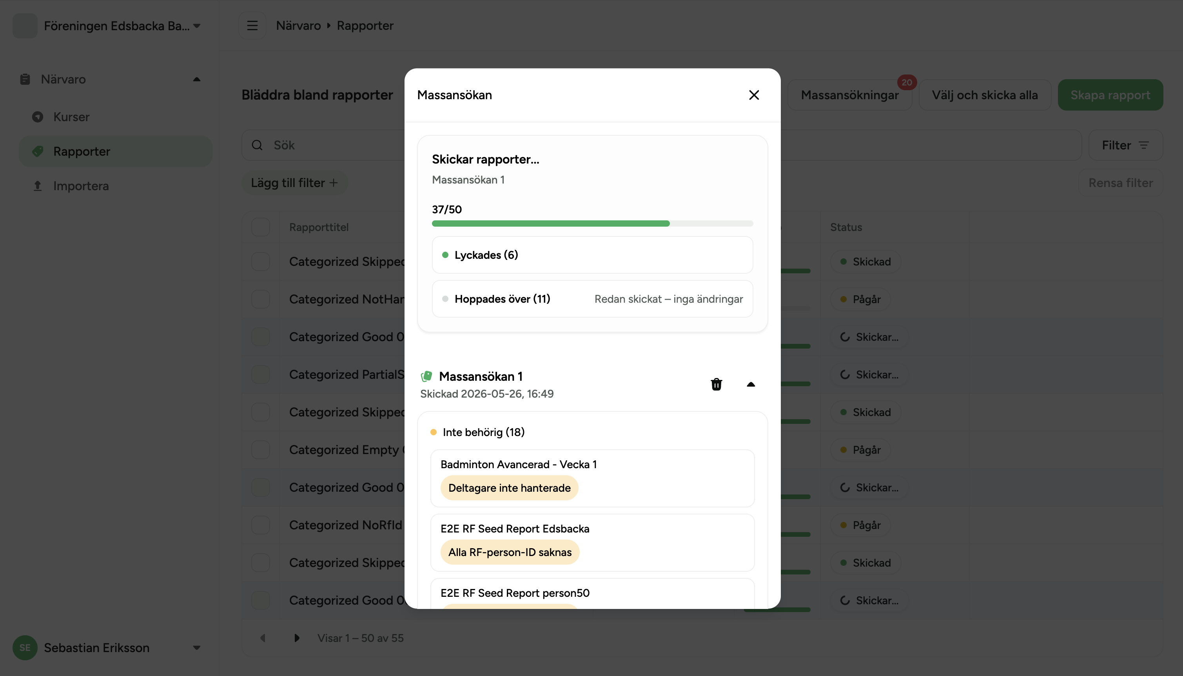Go to next page arrow
The width and height of the screenshot is (1183, 676).
click(x=297, y=638)
